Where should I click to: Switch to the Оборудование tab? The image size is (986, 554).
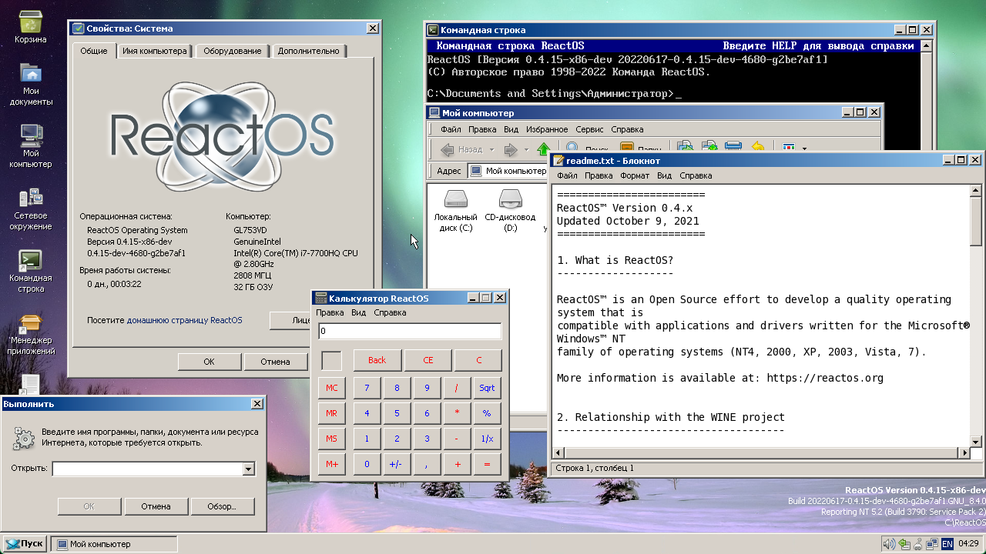tap(233, 51)
